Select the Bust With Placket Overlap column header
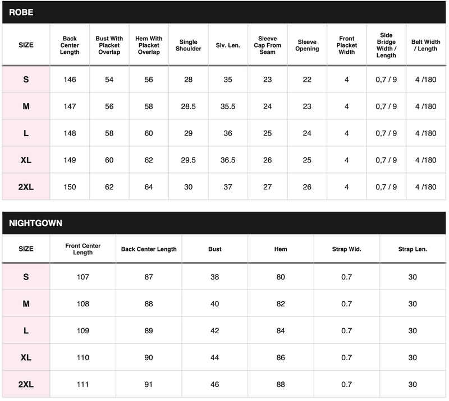Image resolution: width=449 pixels, height=401 pixels. [109, 45]
